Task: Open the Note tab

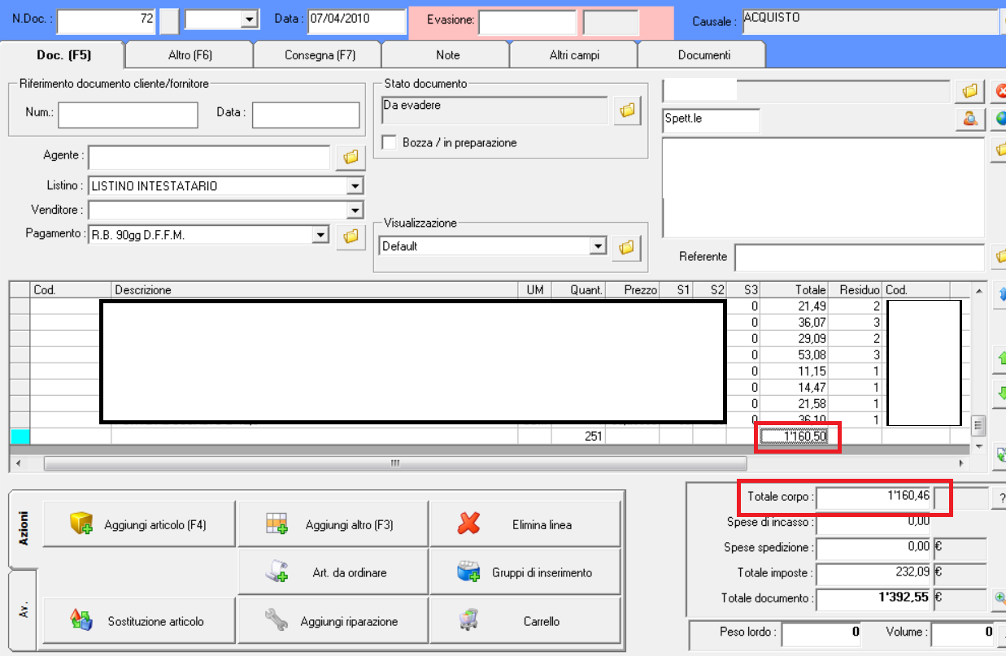Action: (447, 55)
